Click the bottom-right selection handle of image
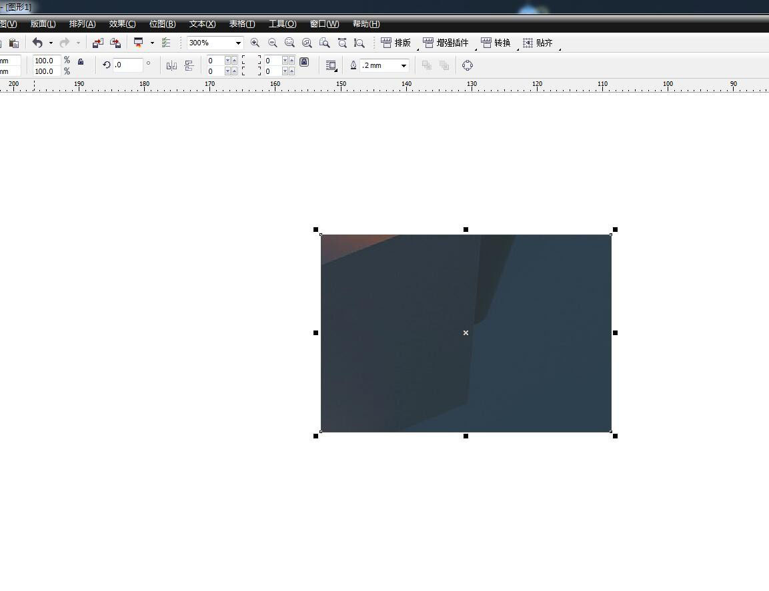The width and height of the screenshot is (769, 591). coord(615,436)
